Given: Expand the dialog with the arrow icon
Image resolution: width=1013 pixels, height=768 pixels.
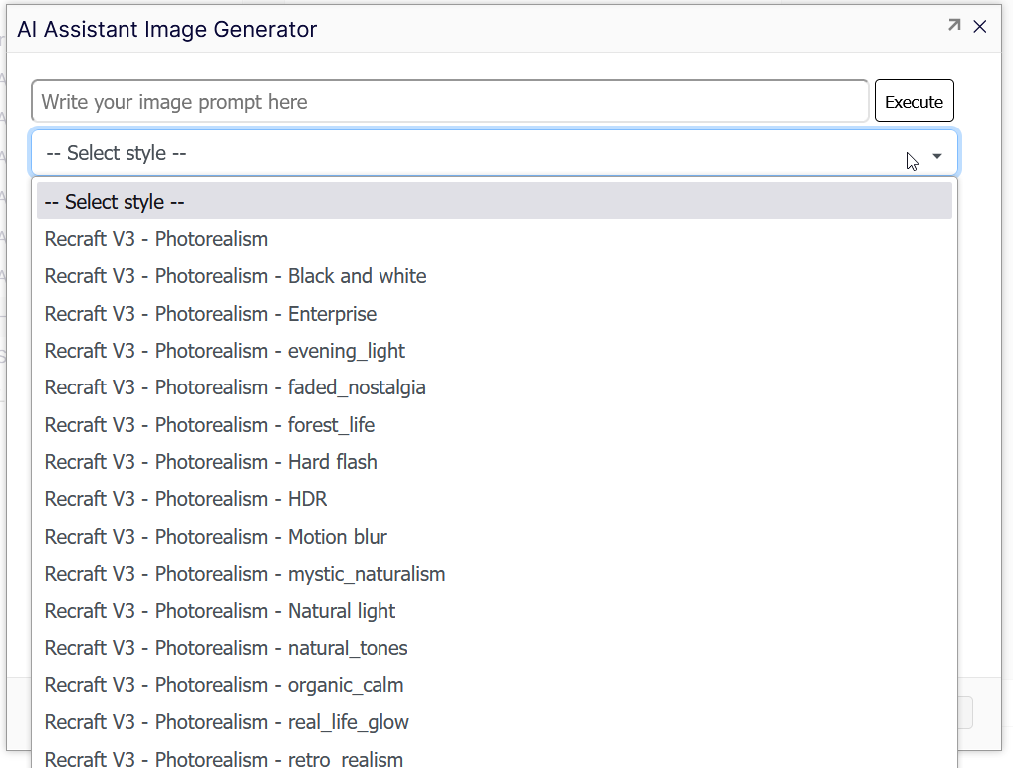Looking at the screenshot, I should (x=954, y=26).
